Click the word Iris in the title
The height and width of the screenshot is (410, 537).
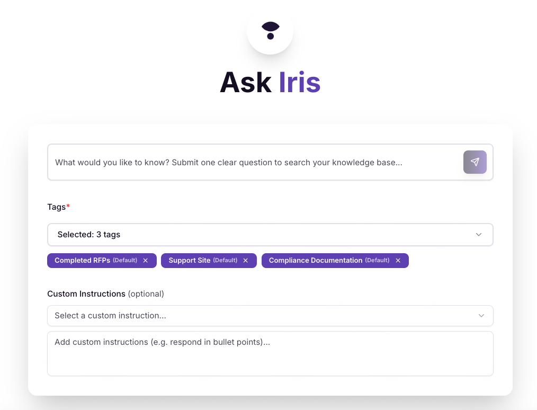coord(300,82)
